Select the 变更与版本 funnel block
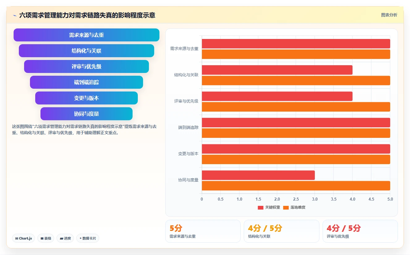The height and width of the screenshot is (255, 410). pyautogui.click(x=87, y=98)
